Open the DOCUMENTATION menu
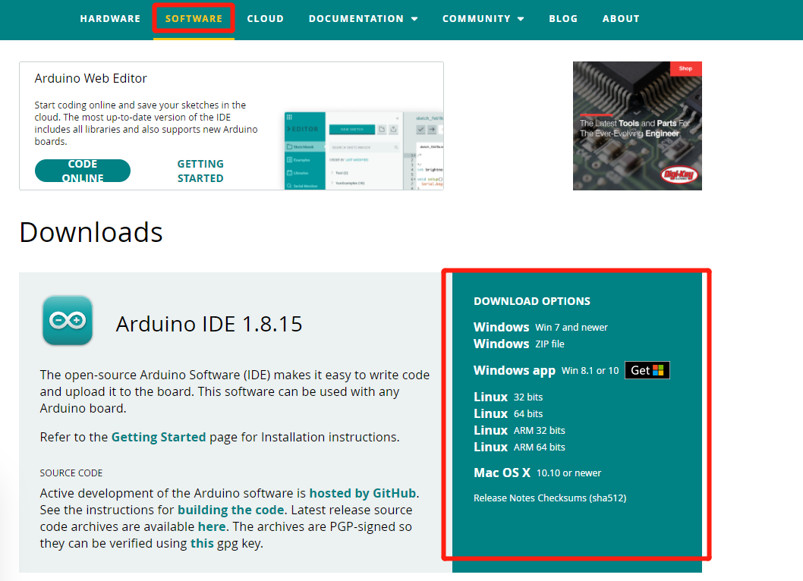 [x=356, y=18]
